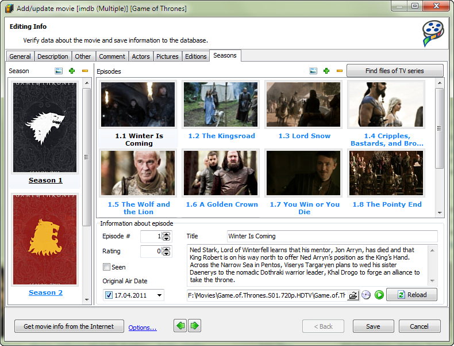This screenshot has height=346, width=454.
Task: Add a new episode with the green plus
Action: click(x=326, y=71)
